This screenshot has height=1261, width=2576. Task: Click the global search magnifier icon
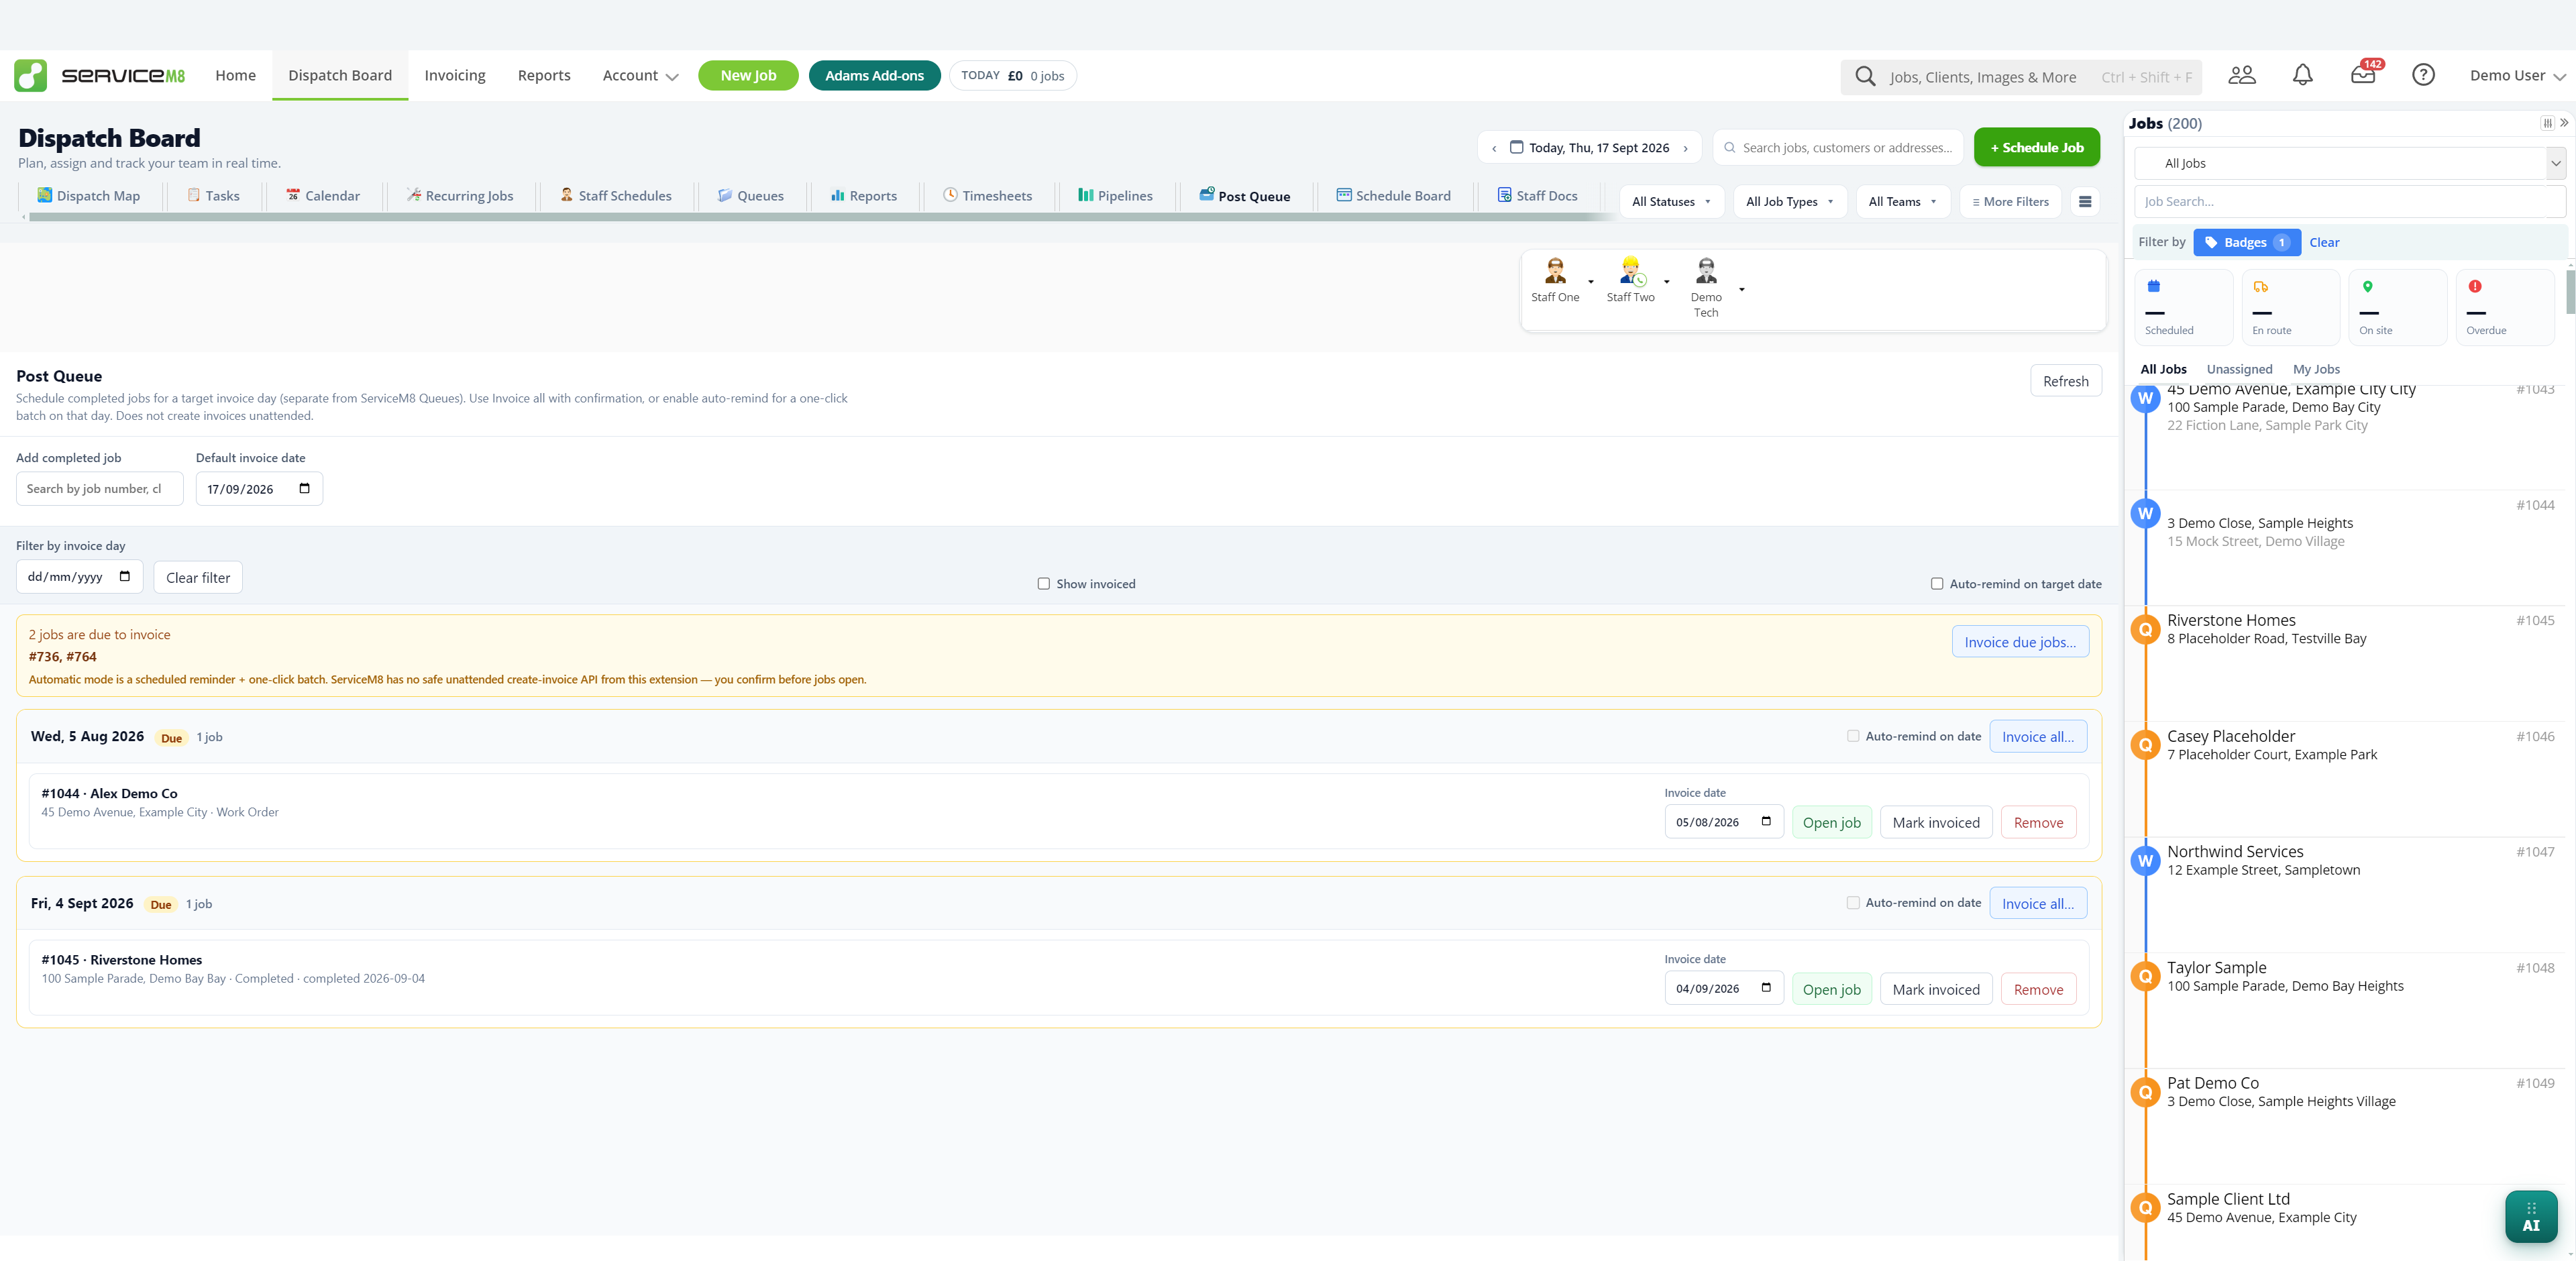tap(1865, 76)
